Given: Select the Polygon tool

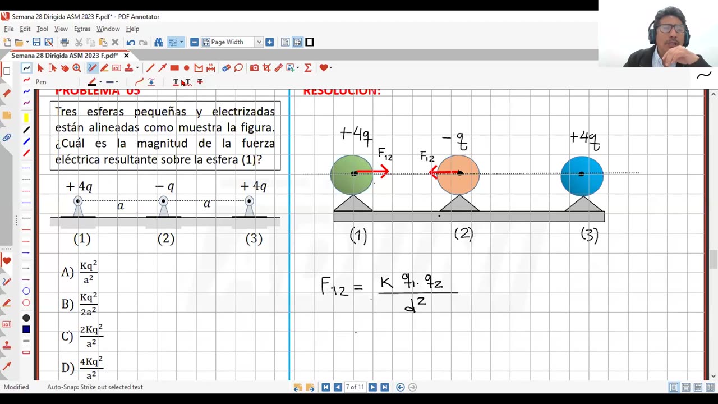Looking at the screenshot, I should click(x=199, y=68).
